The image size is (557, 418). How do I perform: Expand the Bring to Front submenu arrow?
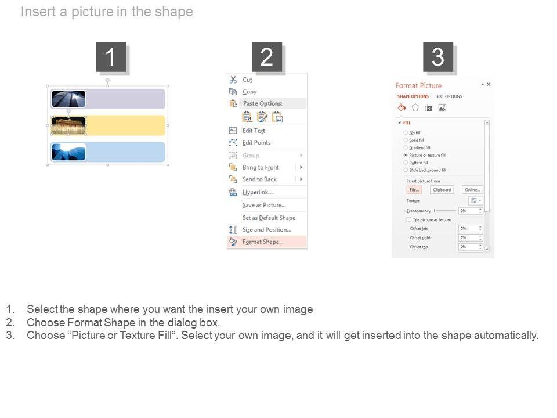point(301,167)
